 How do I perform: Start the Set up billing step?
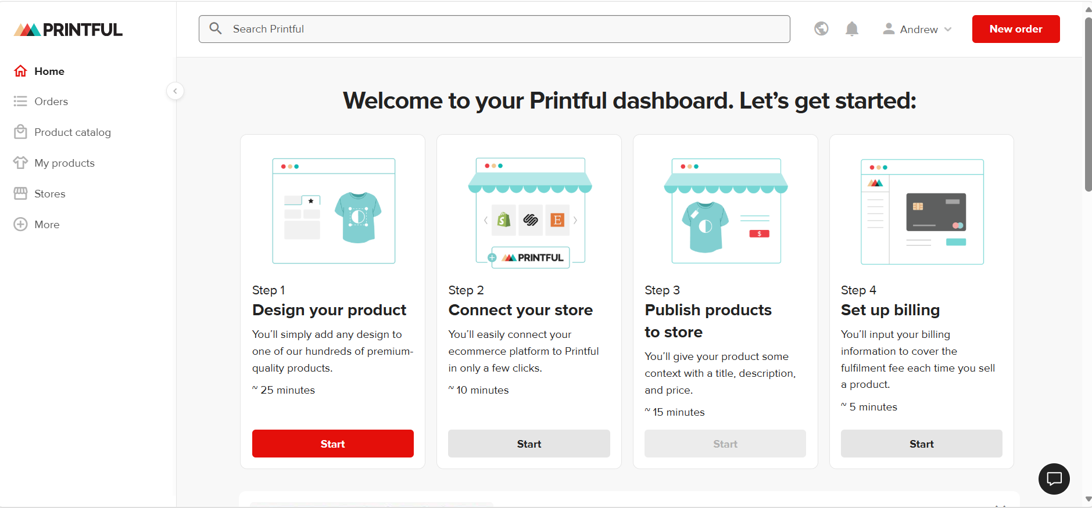click(921, 444)
